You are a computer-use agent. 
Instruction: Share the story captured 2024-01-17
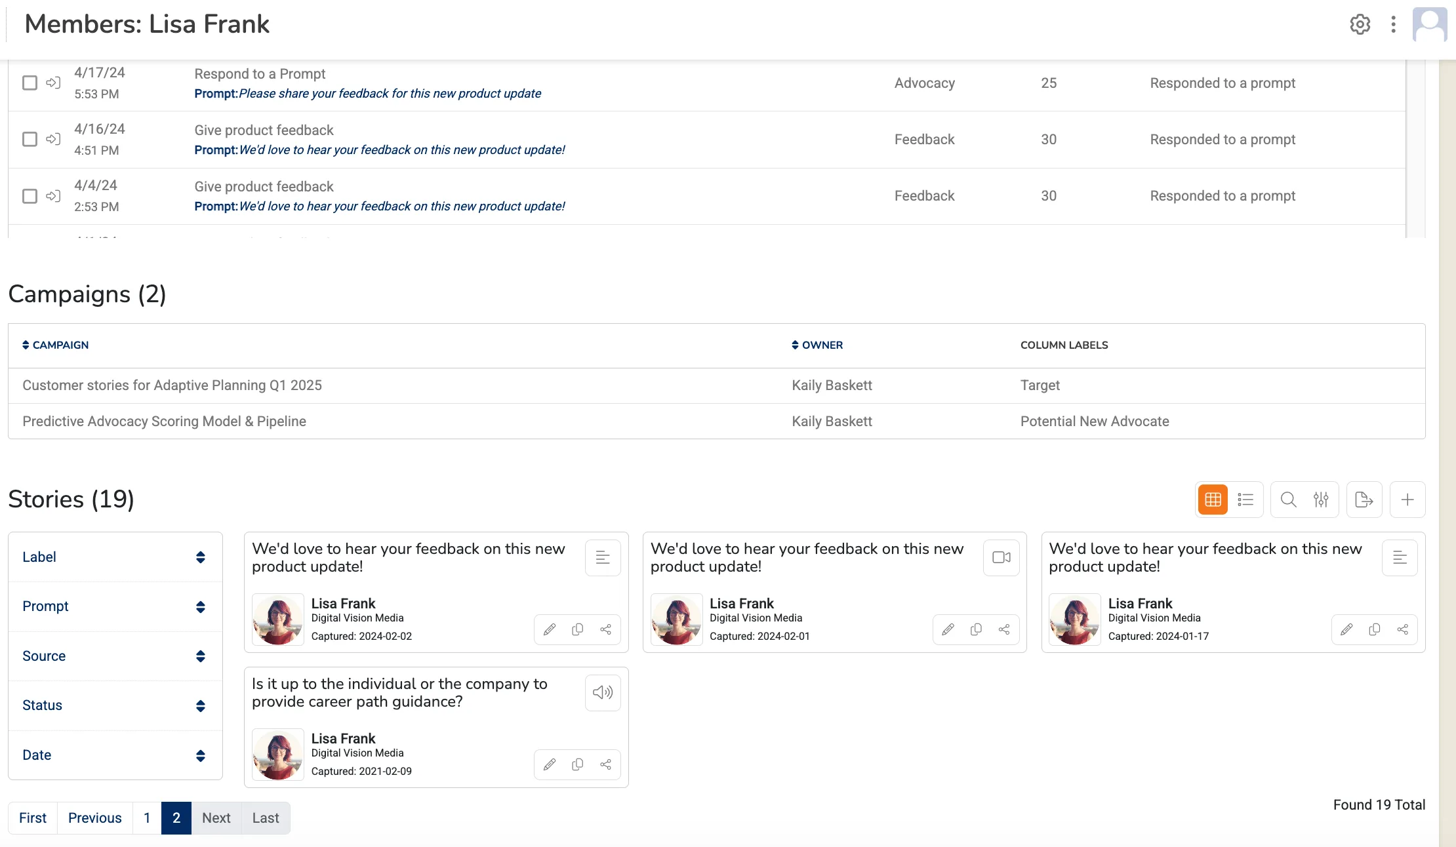(x=1403, y=629)
